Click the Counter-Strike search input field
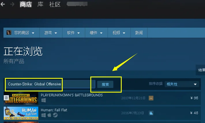The width and height of the screenshot is (205, 123). tap(50, 84)
